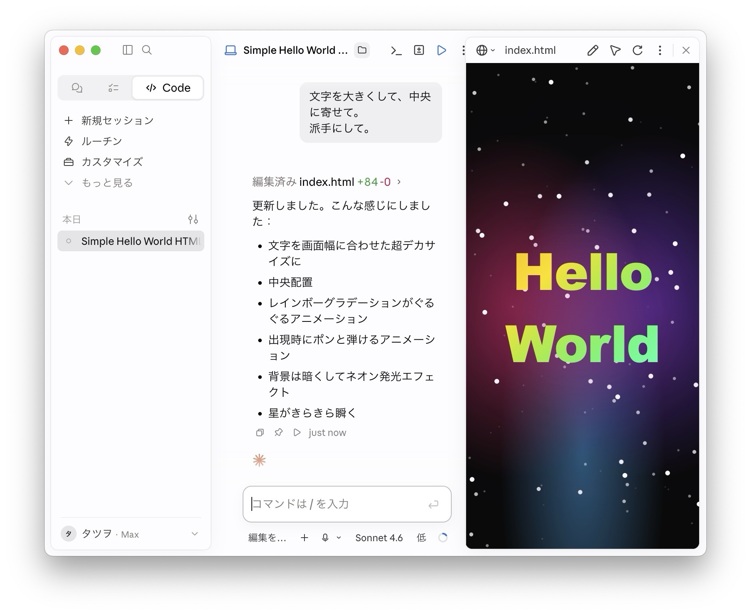
Task: Open the Sonnet 4.6 model selector
Action: [x=379, y=538]
